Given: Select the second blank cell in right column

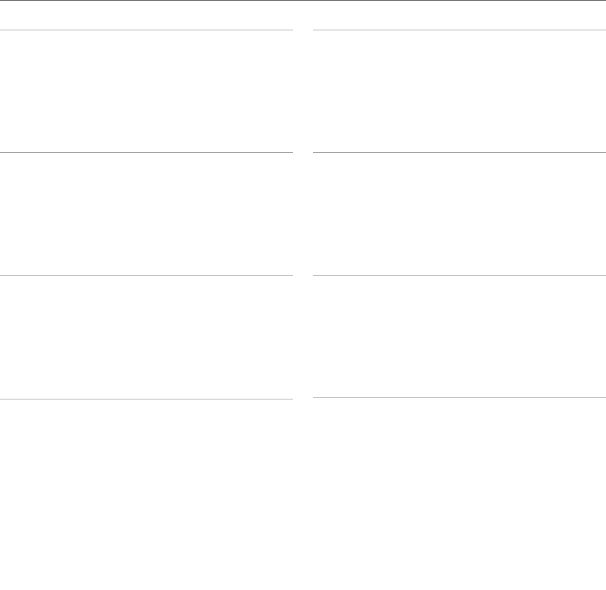Looking at the screenshot, I should point(460,214).
